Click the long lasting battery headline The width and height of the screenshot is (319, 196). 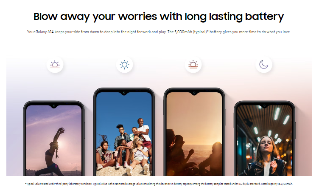coord(159,17)
